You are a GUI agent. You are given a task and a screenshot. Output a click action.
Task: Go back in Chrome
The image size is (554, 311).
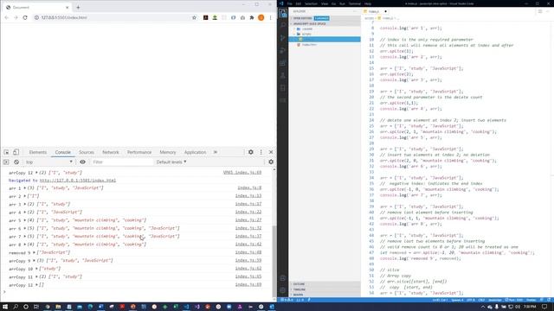pyautogui.click(x=7, y=17)
